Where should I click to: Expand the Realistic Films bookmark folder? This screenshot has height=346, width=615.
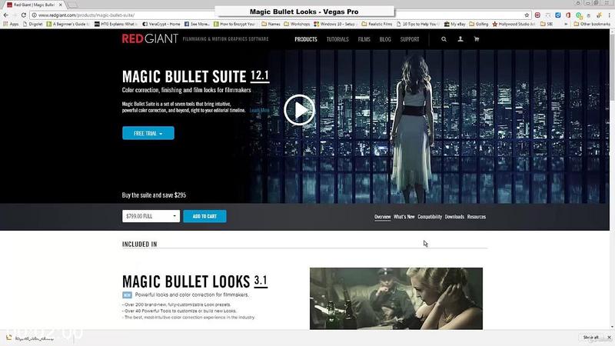377,24
